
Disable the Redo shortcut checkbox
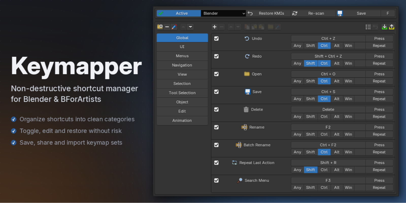216,56
